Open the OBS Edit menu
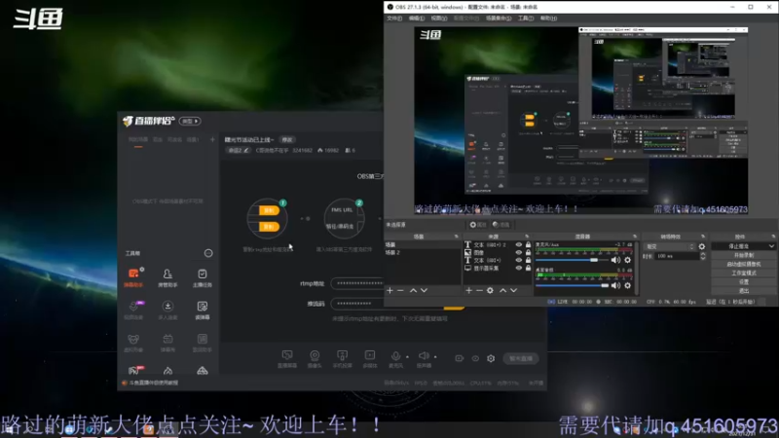This screenshot has width=779, height=438. (417, 18)
